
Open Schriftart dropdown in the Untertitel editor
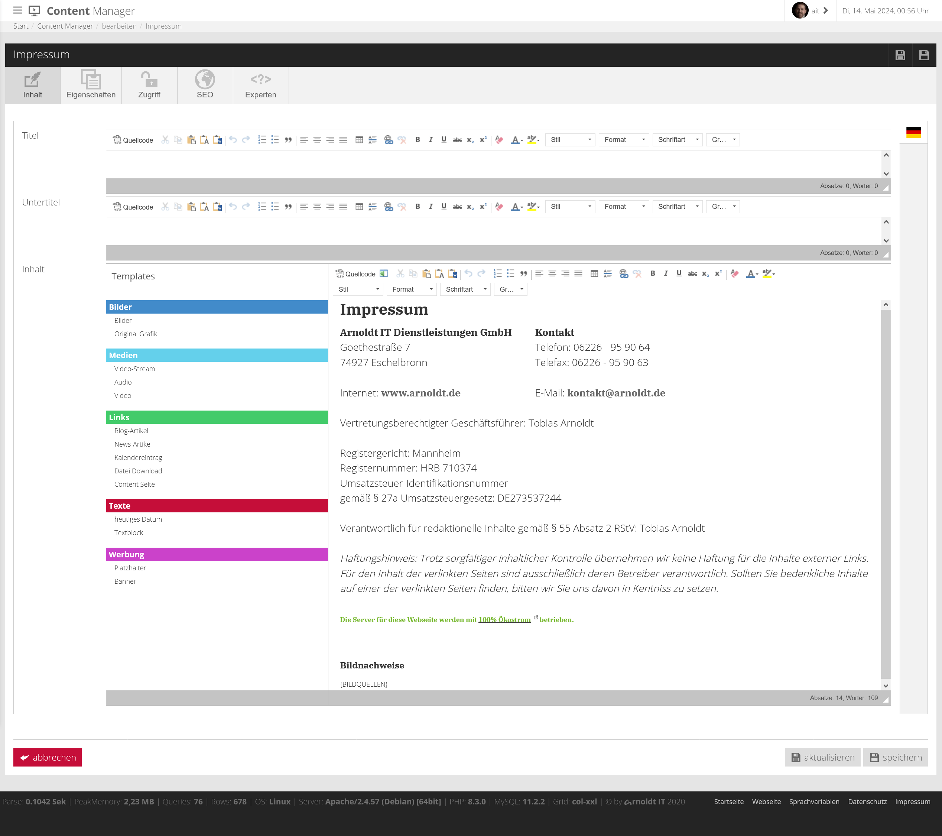678,207
